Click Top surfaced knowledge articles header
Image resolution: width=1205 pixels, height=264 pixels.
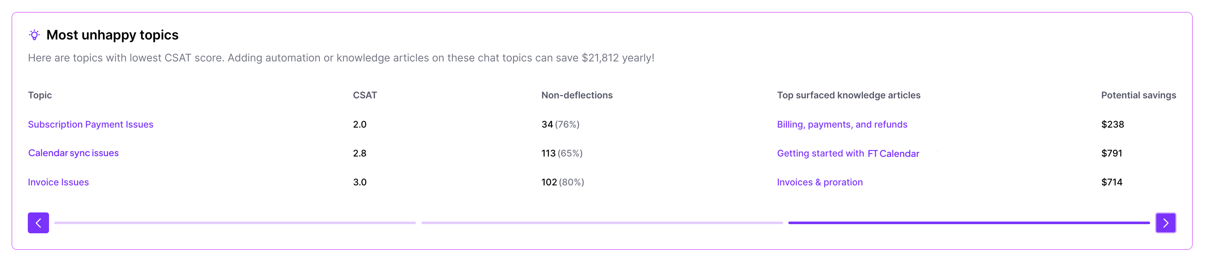[849, 95]
